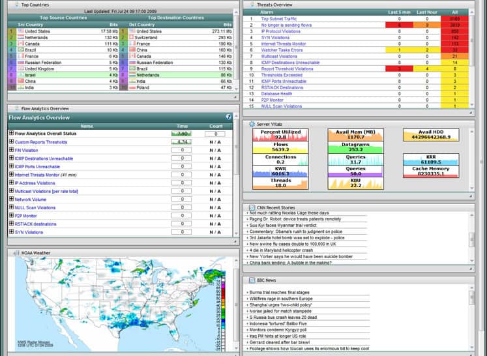Screen dimensions: 487x356
Task: Click the China flag in destination countries
Action: (132, 50)
